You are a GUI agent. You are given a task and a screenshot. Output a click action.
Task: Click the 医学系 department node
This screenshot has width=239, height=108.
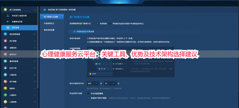[100, 74]
